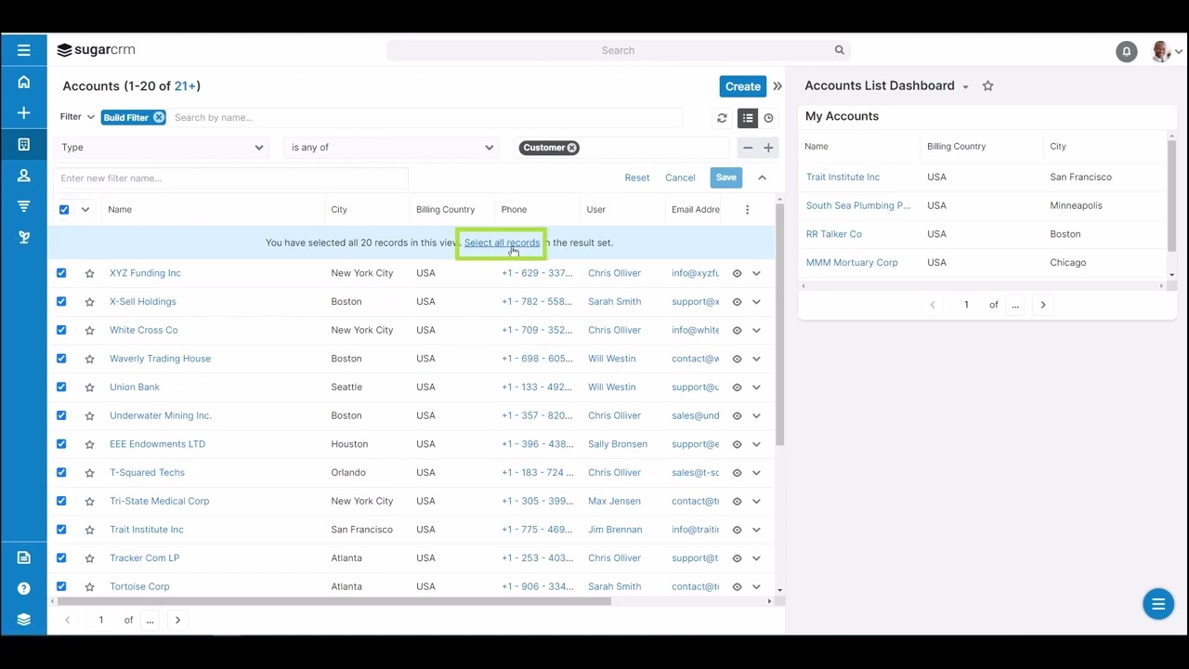
Task: Open the Help question mark icon
Action: 23,588
